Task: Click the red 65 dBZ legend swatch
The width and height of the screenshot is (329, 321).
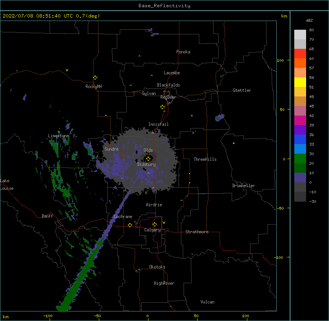Action: (300, 54)
